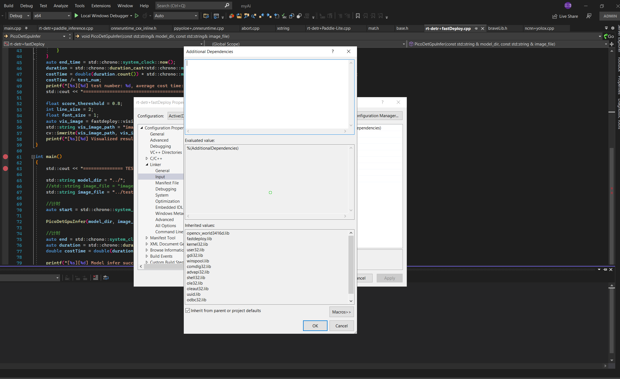Viewport: 620px width, 379px height.
Task: Click inherited values vertical scrollbar thumb
Action: (351, 264)
